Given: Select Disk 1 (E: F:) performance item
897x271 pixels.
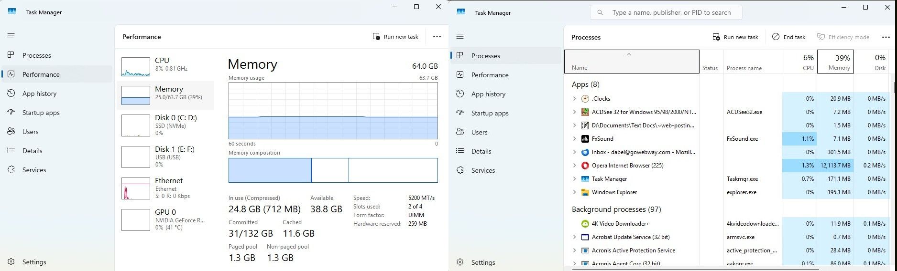Looking at the screenshot, I should [x=165, y=156].
